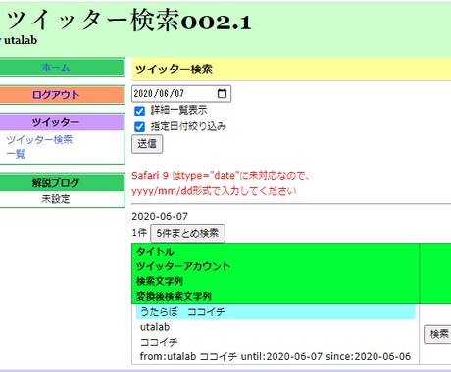Click the タイトル column header label
This screenshot has height=372, width=451.
point(155,252)
